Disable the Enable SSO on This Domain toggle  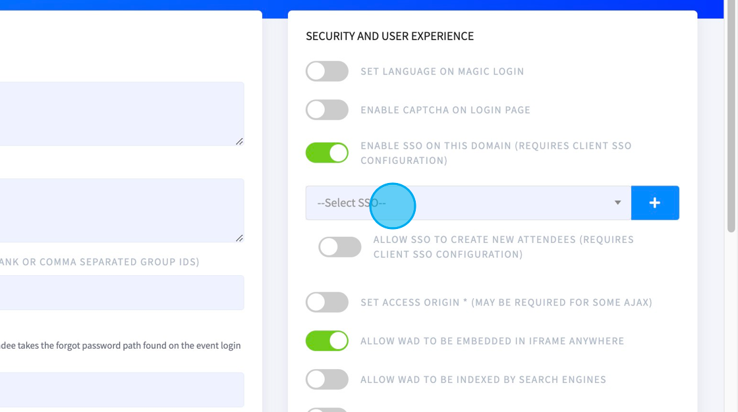click(x=327, y=153)
